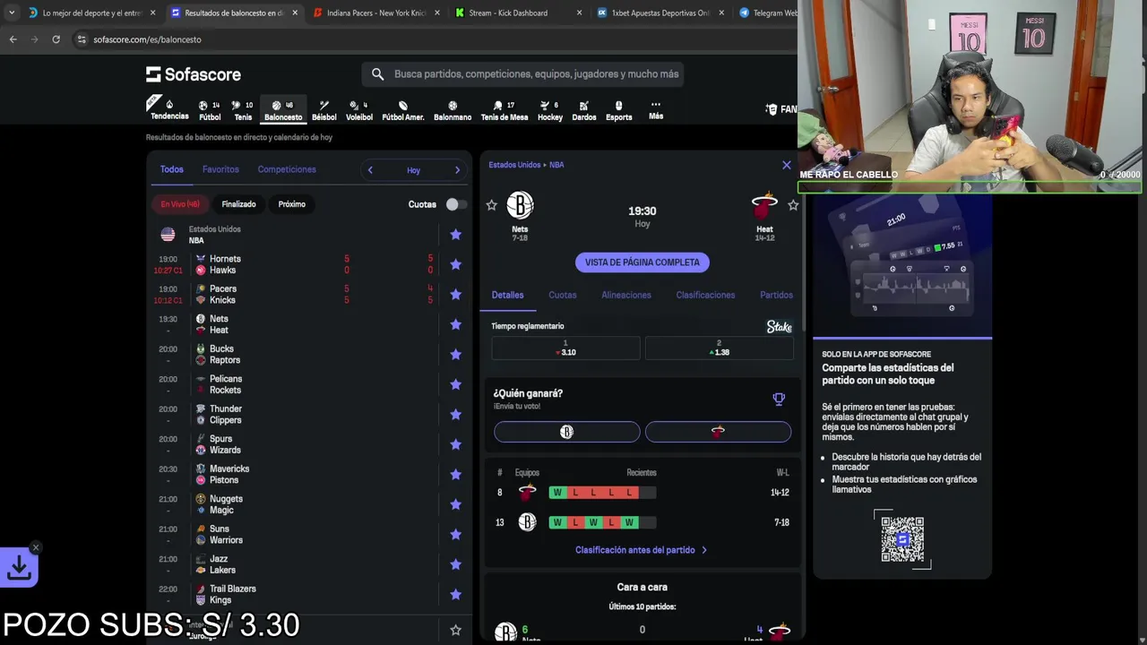Open the Balonmano section
Image resolution: width=1147 pixels, height=645 pixels.
[x=453, y=110]
